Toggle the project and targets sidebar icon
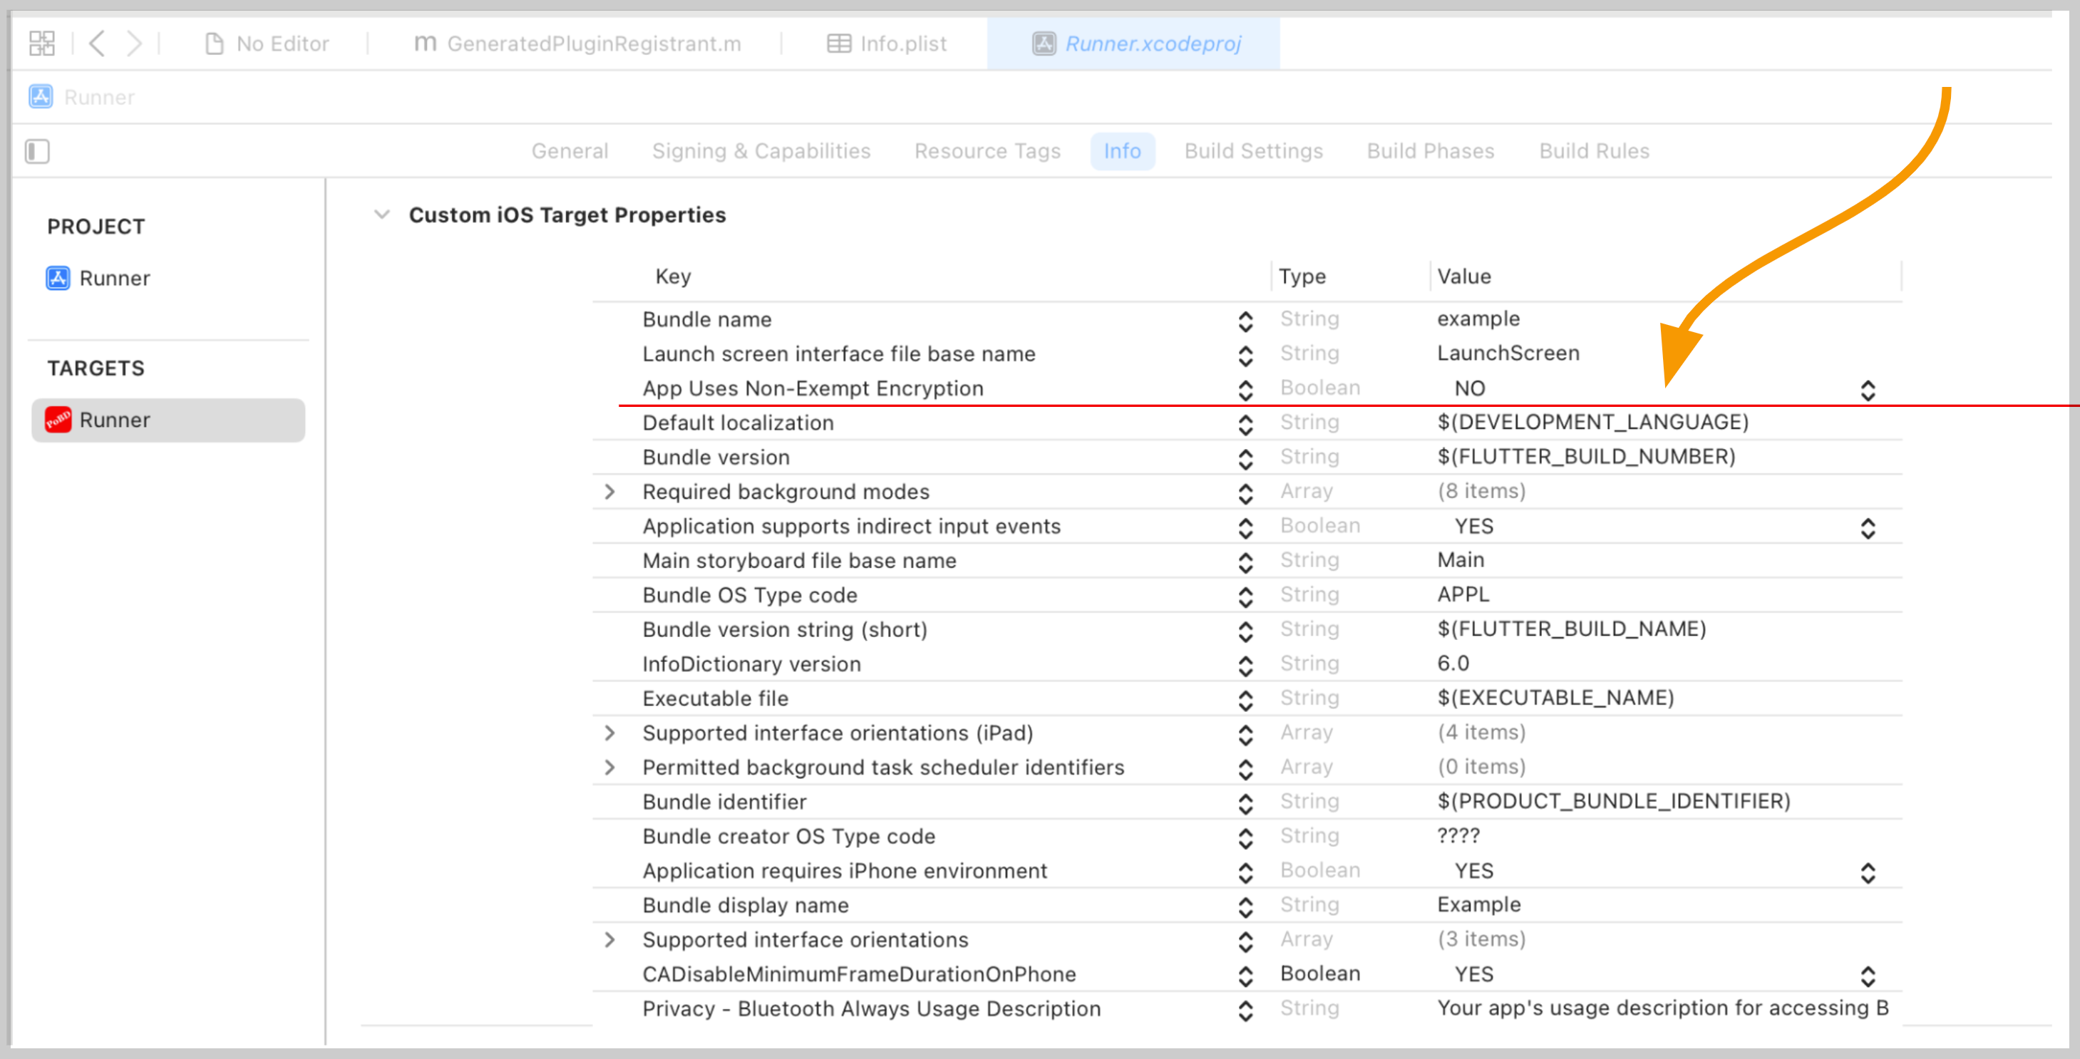 click(x=37, y=151)
